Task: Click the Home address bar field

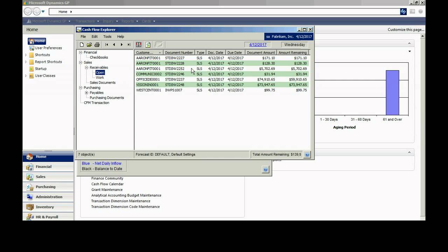Action: [x=224, y=12]
